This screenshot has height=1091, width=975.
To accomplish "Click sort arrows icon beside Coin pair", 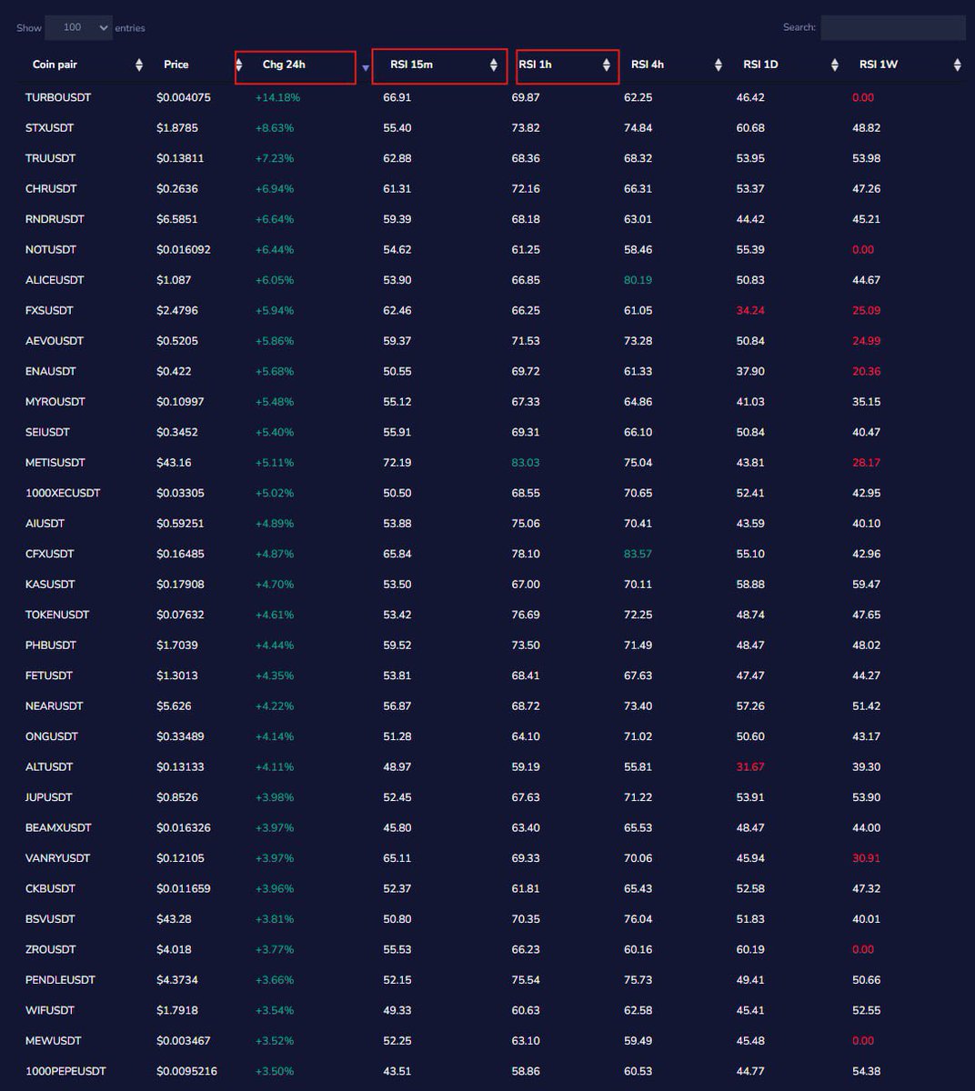I will [x=139, y=65].
